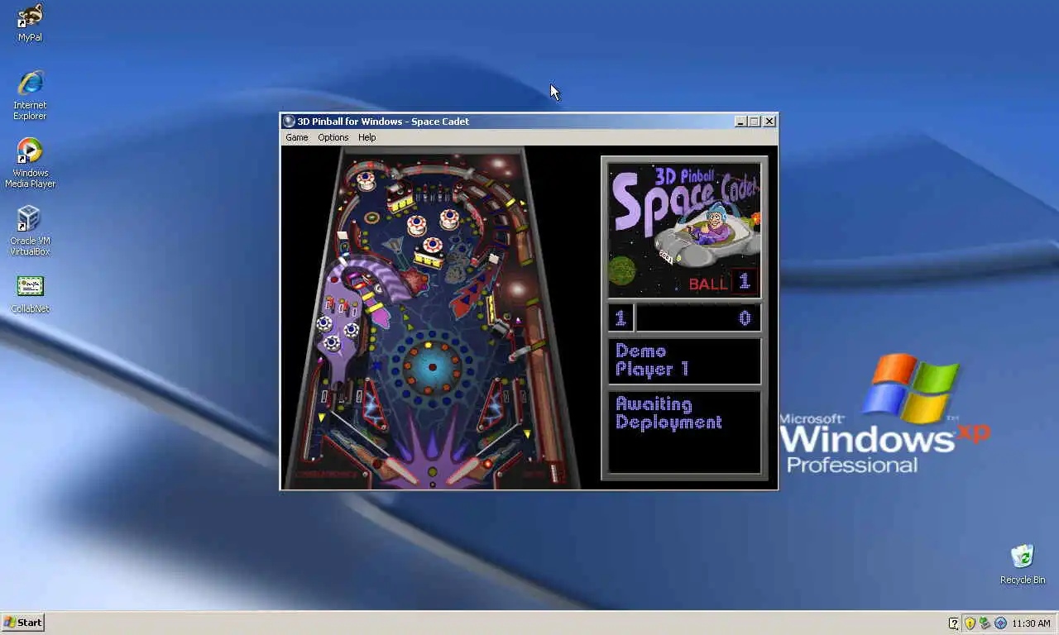1059x635 pixels.
Task: Minimize the 3D Pinball window
Action: [x=740, y=122]
